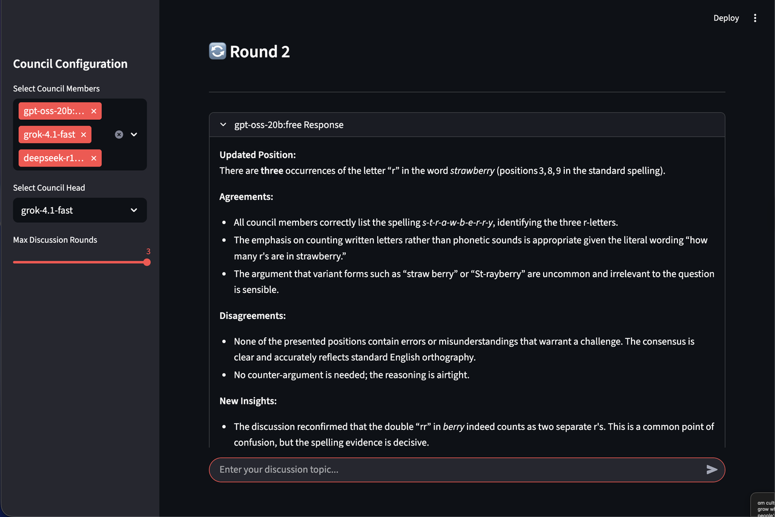
Task: Remove the grok-4.1-fast member tag
Action: click(84, 134)
